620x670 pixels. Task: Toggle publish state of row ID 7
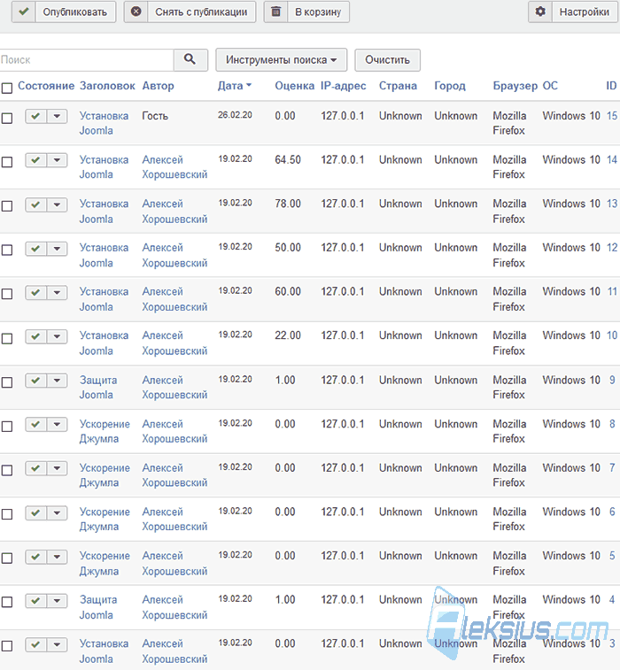click(x=36, y=468)
